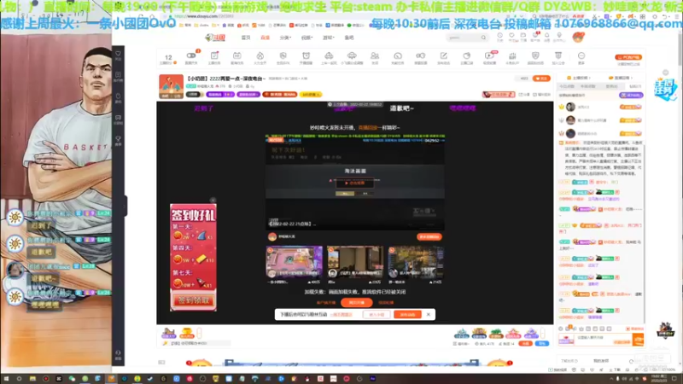The width and height of the screenshot is (683, 384).
Task: Close the 签到好礼 sign-in popup
Action: (x=213, y=201)
